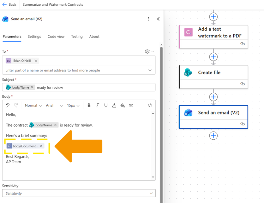Open the Normal paragraph style dropdown
This screenshot has width=264, height=203.
point(33,105)
